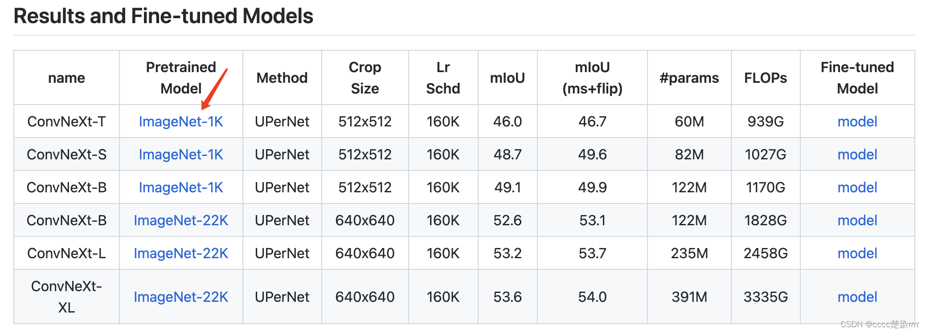Viewport: 926px width, 333px height.
Task: Select the Fine-tuned Model column header
Action: 857,78
